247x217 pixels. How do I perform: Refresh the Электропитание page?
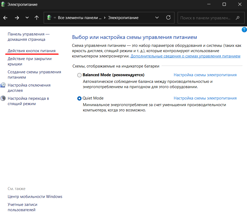[x=168, y=18]
